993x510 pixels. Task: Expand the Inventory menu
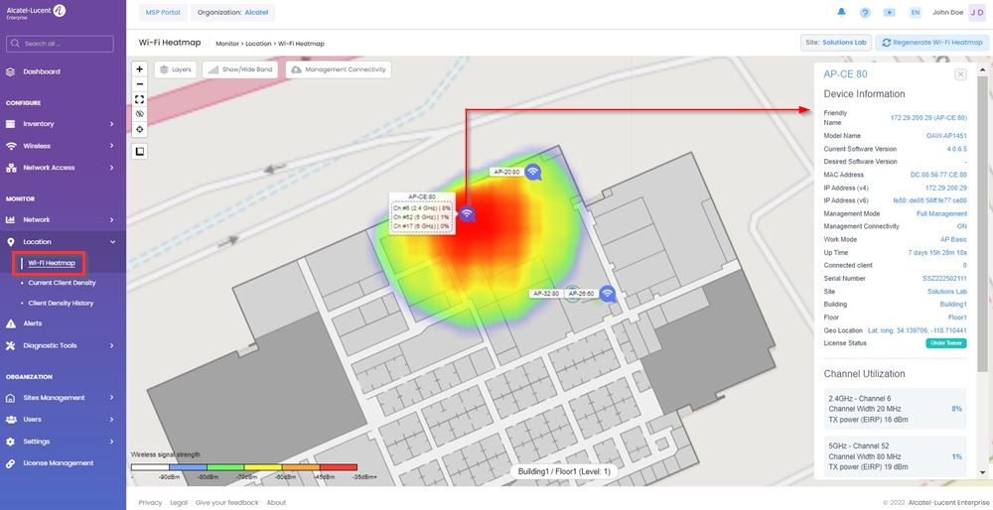point(61,124)
